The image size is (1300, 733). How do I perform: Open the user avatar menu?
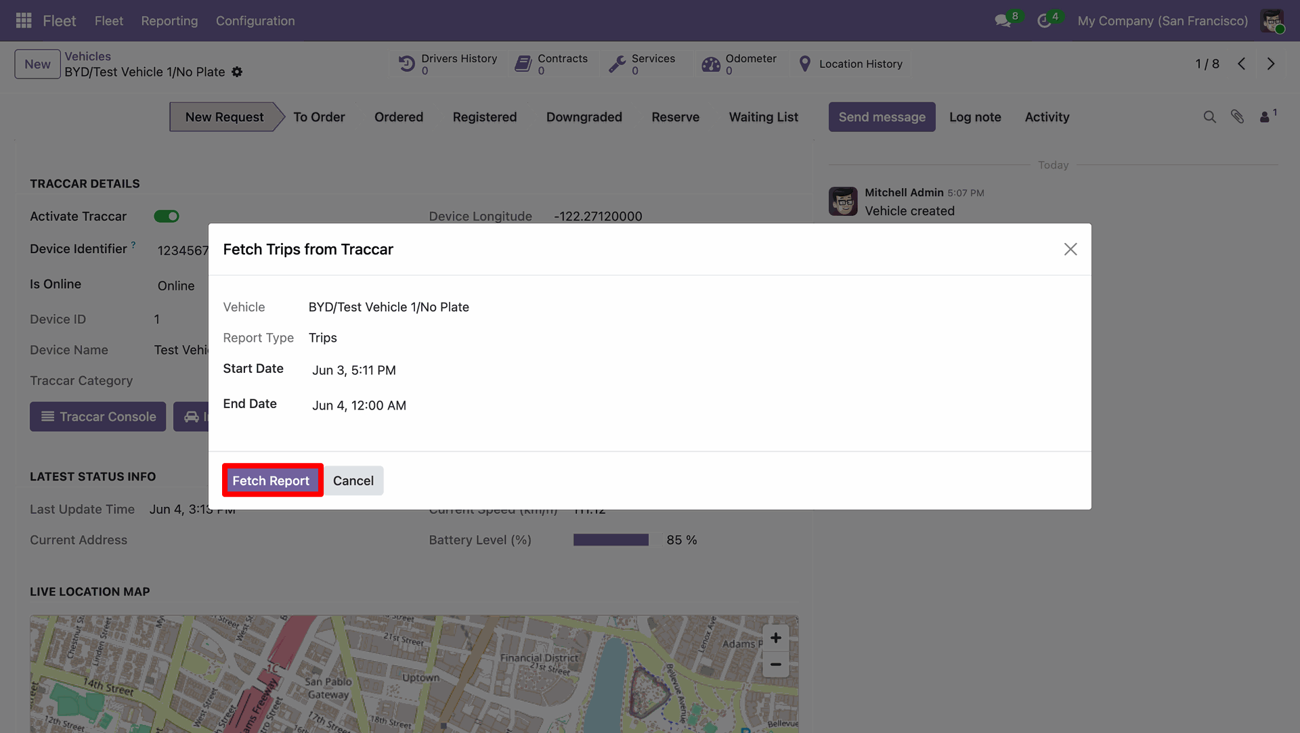pyautogui.click(x=1273, y=21)
